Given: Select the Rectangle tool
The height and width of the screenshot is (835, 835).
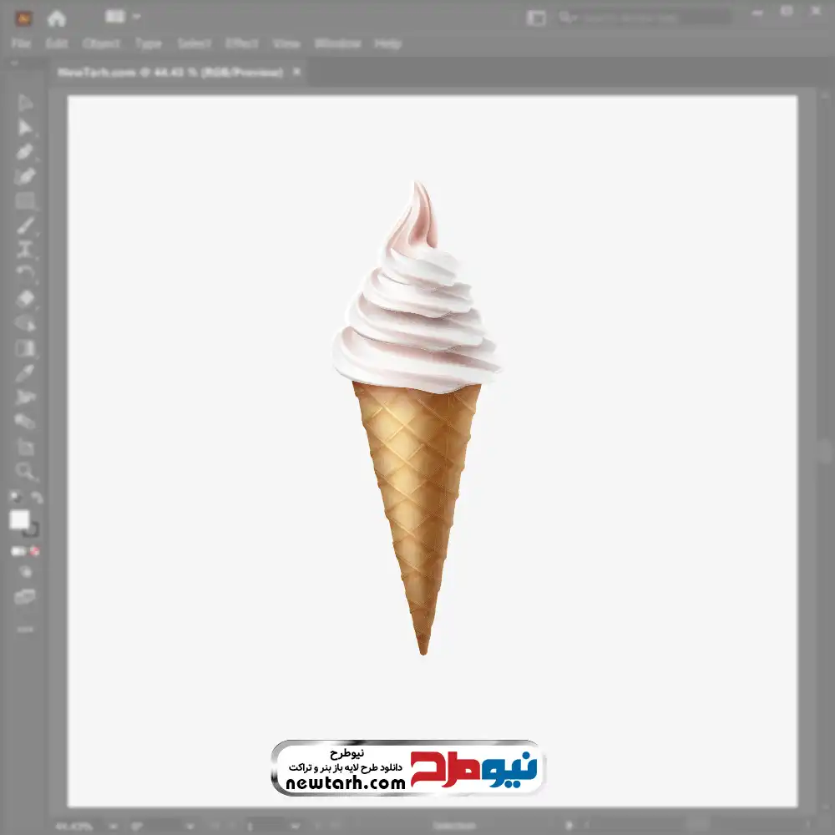Looking at the screenshot, I should [x=25, y=200].
